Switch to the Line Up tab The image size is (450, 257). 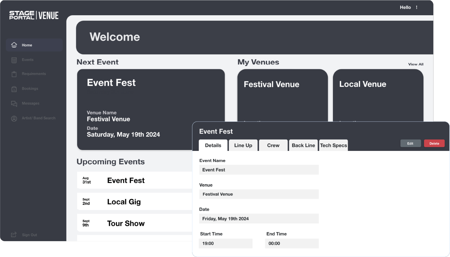coord(243,145)
